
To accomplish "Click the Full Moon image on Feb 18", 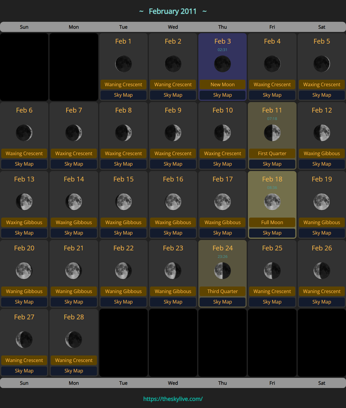I will [272, 202].
